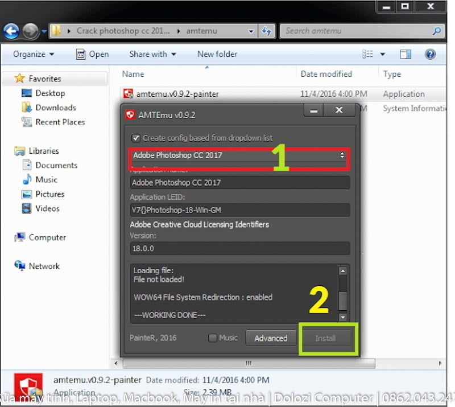This screenshot has width=455, height=407.
Task: Toggle the Organize dropdown
Action: coord(32,54)
